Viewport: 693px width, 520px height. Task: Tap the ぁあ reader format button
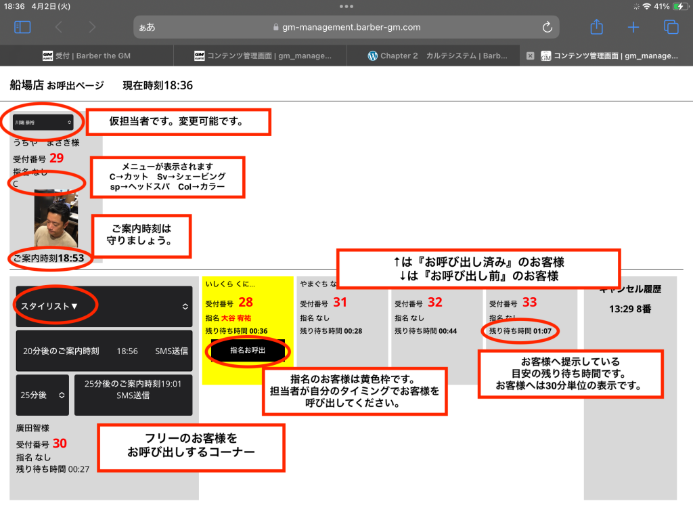(x=147, y=27)
